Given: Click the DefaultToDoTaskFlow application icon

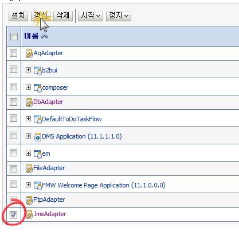Looking at the screenshot, I should (x=38, y=120).
